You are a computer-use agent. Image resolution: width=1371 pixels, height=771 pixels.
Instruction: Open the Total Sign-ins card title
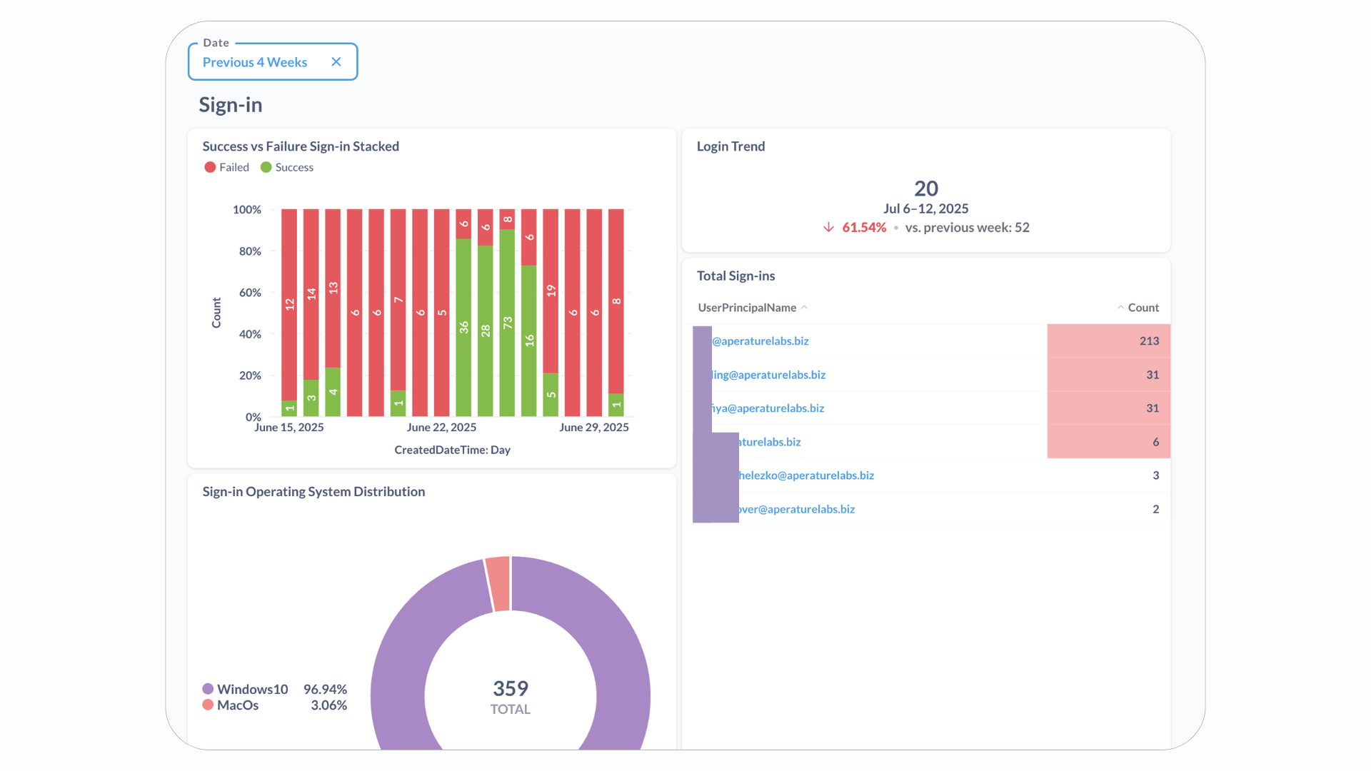[x=735, y=276]
